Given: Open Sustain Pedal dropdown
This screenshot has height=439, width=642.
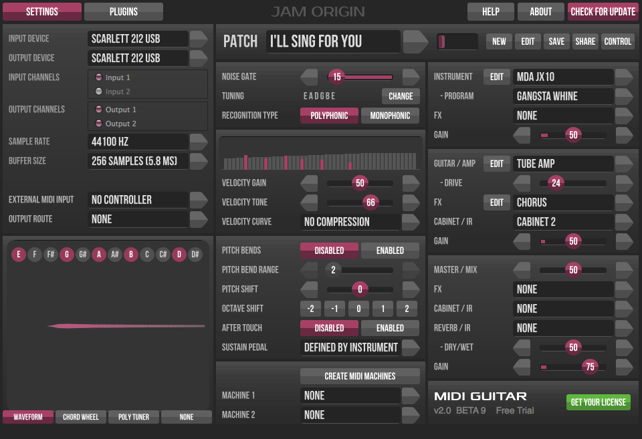Looking at the screenshot, I should 411,347.
